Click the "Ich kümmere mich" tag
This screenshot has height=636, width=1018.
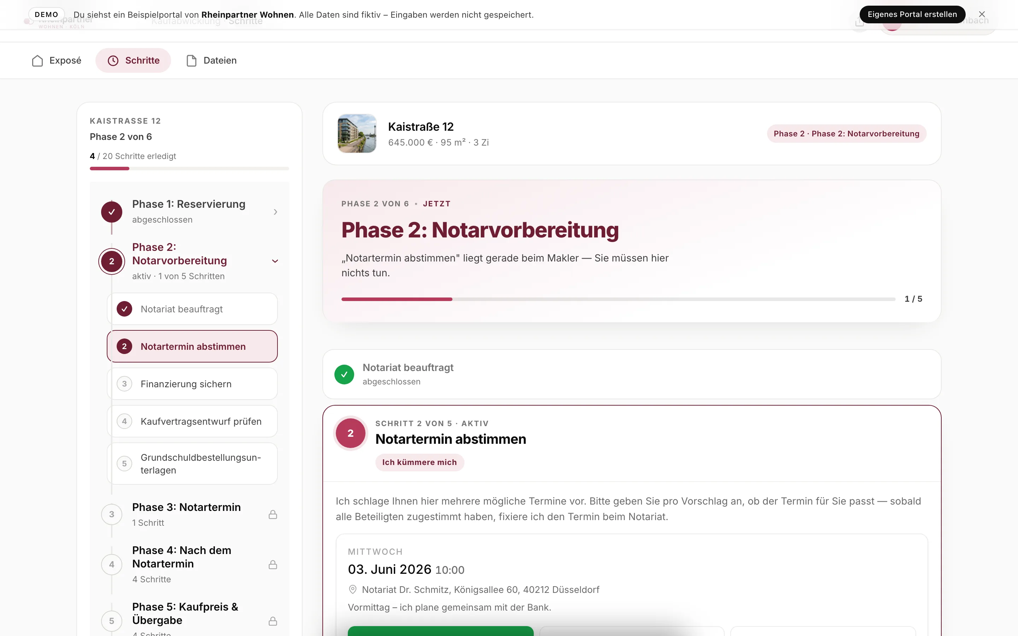pyautogui.click(x=420, y=462)
